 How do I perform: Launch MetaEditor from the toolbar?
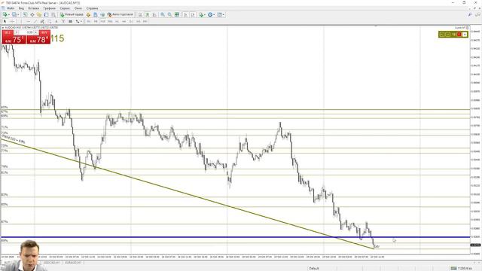click(88, 14)
